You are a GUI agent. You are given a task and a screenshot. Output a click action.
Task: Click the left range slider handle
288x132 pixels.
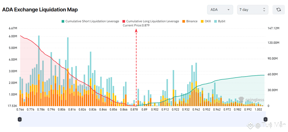[x=20, y=119]
